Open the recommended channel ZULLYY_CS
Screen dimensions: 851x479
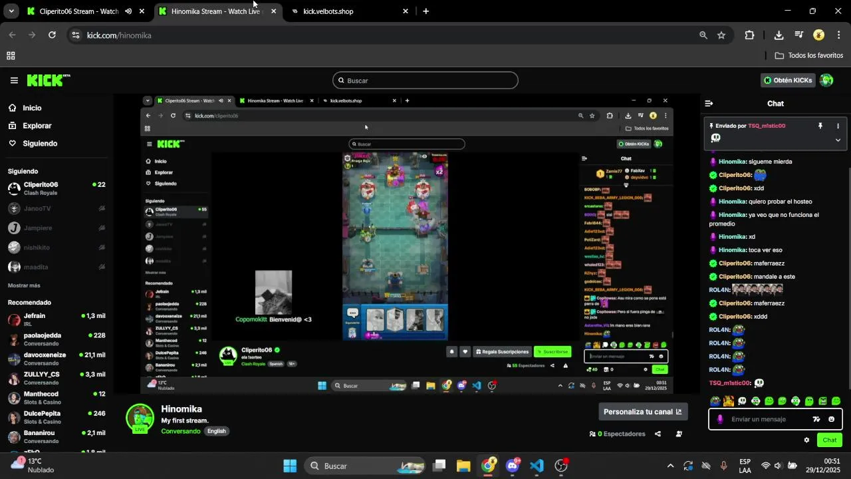(57, 379)
